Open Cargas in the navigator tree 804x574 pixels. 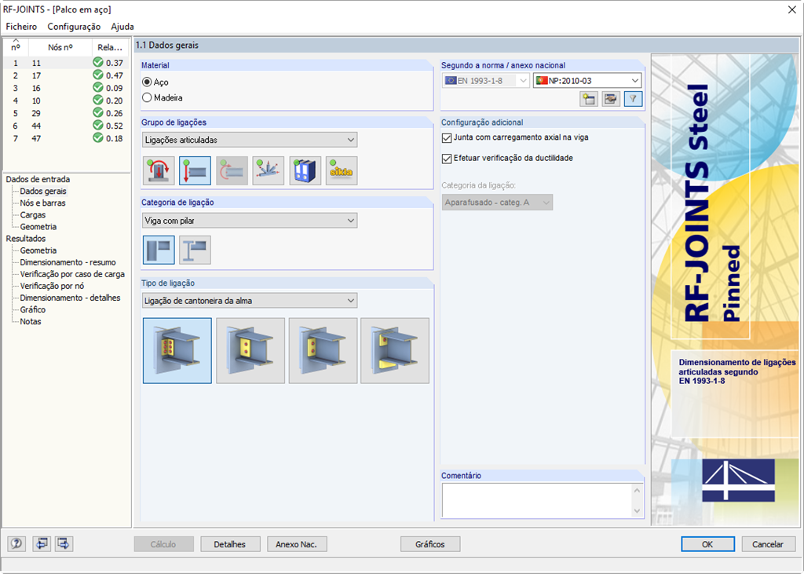tap(33, 214)
